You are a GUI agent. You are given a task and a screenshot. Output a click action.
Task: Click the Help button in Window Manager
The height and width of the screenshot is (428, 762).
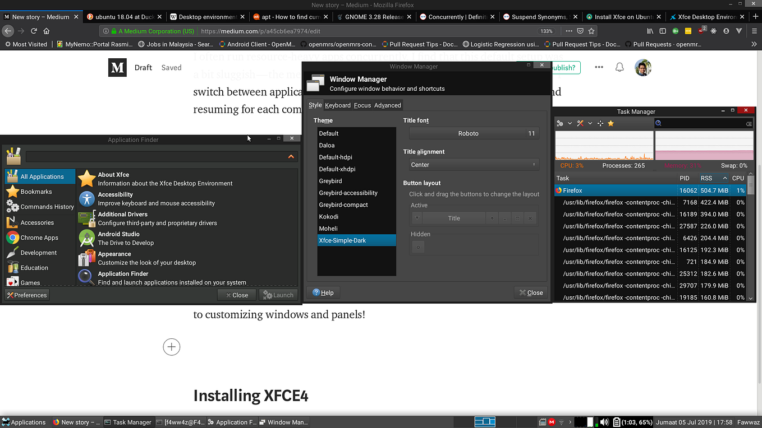(323, 292)
